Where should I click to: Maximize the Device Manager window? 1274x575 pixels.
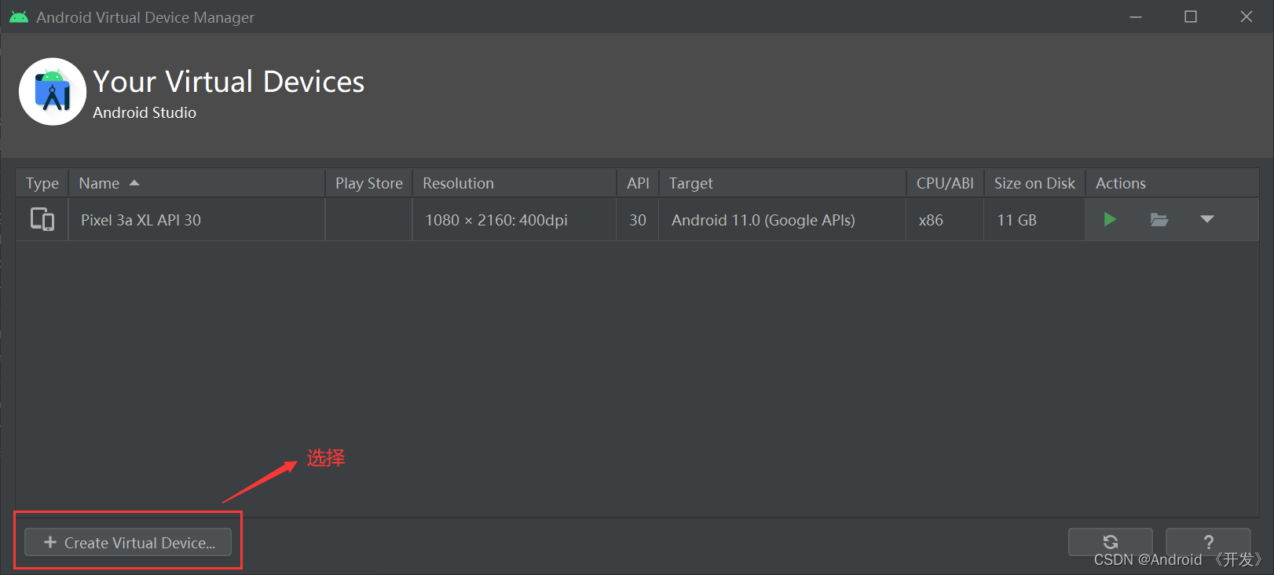point(1191,16)
